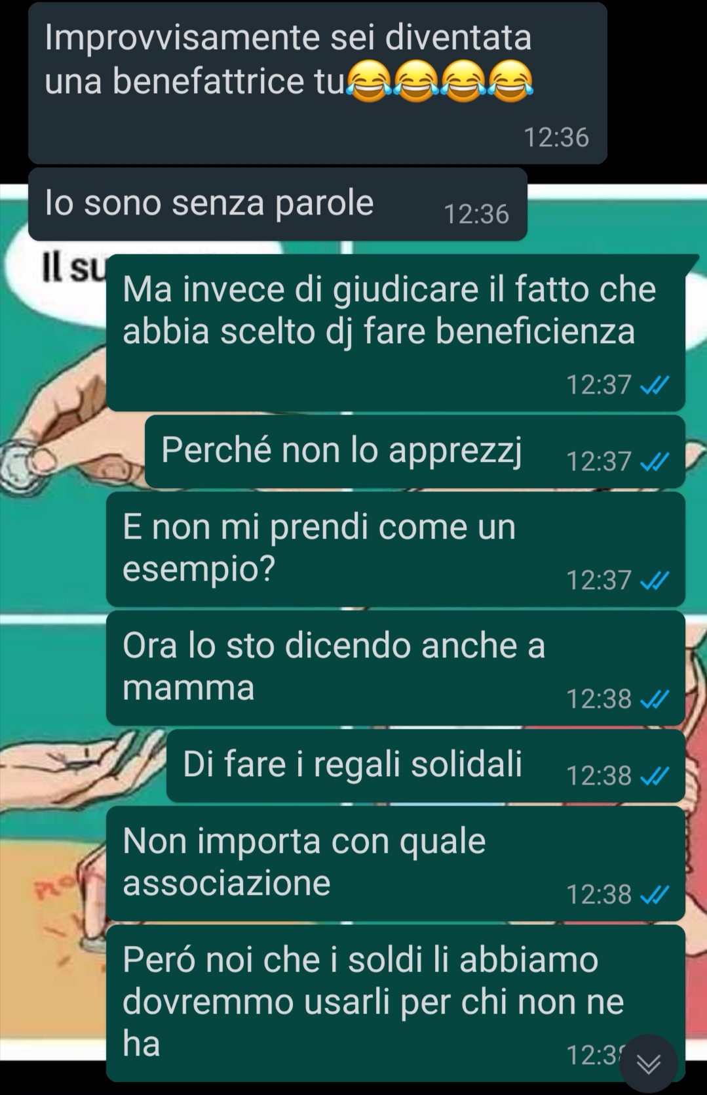Tap the last laughing emoji in the message
Image resolution: width=707 pixels, height=1095 pixels.
[x=510, y=82]
